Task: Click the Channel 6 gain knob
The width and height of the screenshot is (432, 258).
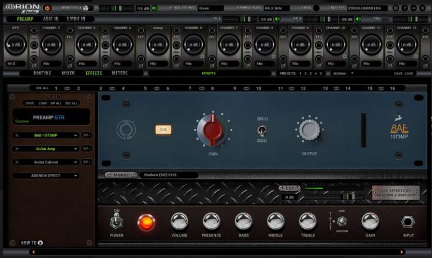Action: 194,45
